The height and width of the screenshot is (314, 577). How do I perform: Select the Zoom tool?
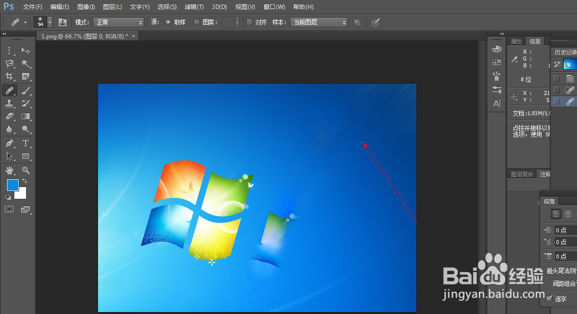[26, 170]
